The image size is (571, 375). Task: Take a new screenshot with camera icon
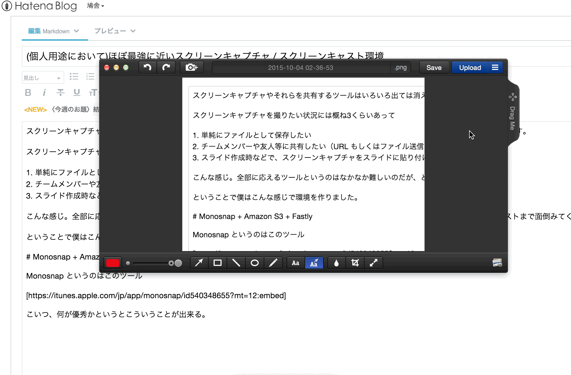tap(192, 68)
